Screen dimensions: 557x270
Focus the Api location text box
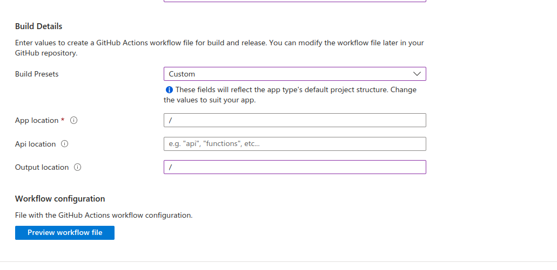[x=294, y=144]
